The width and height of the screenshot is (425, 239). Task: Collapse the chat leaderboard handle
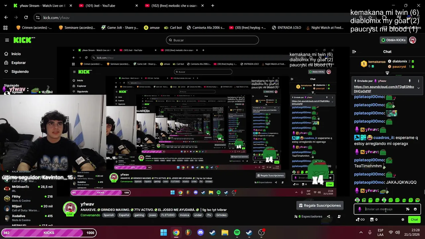387,73
